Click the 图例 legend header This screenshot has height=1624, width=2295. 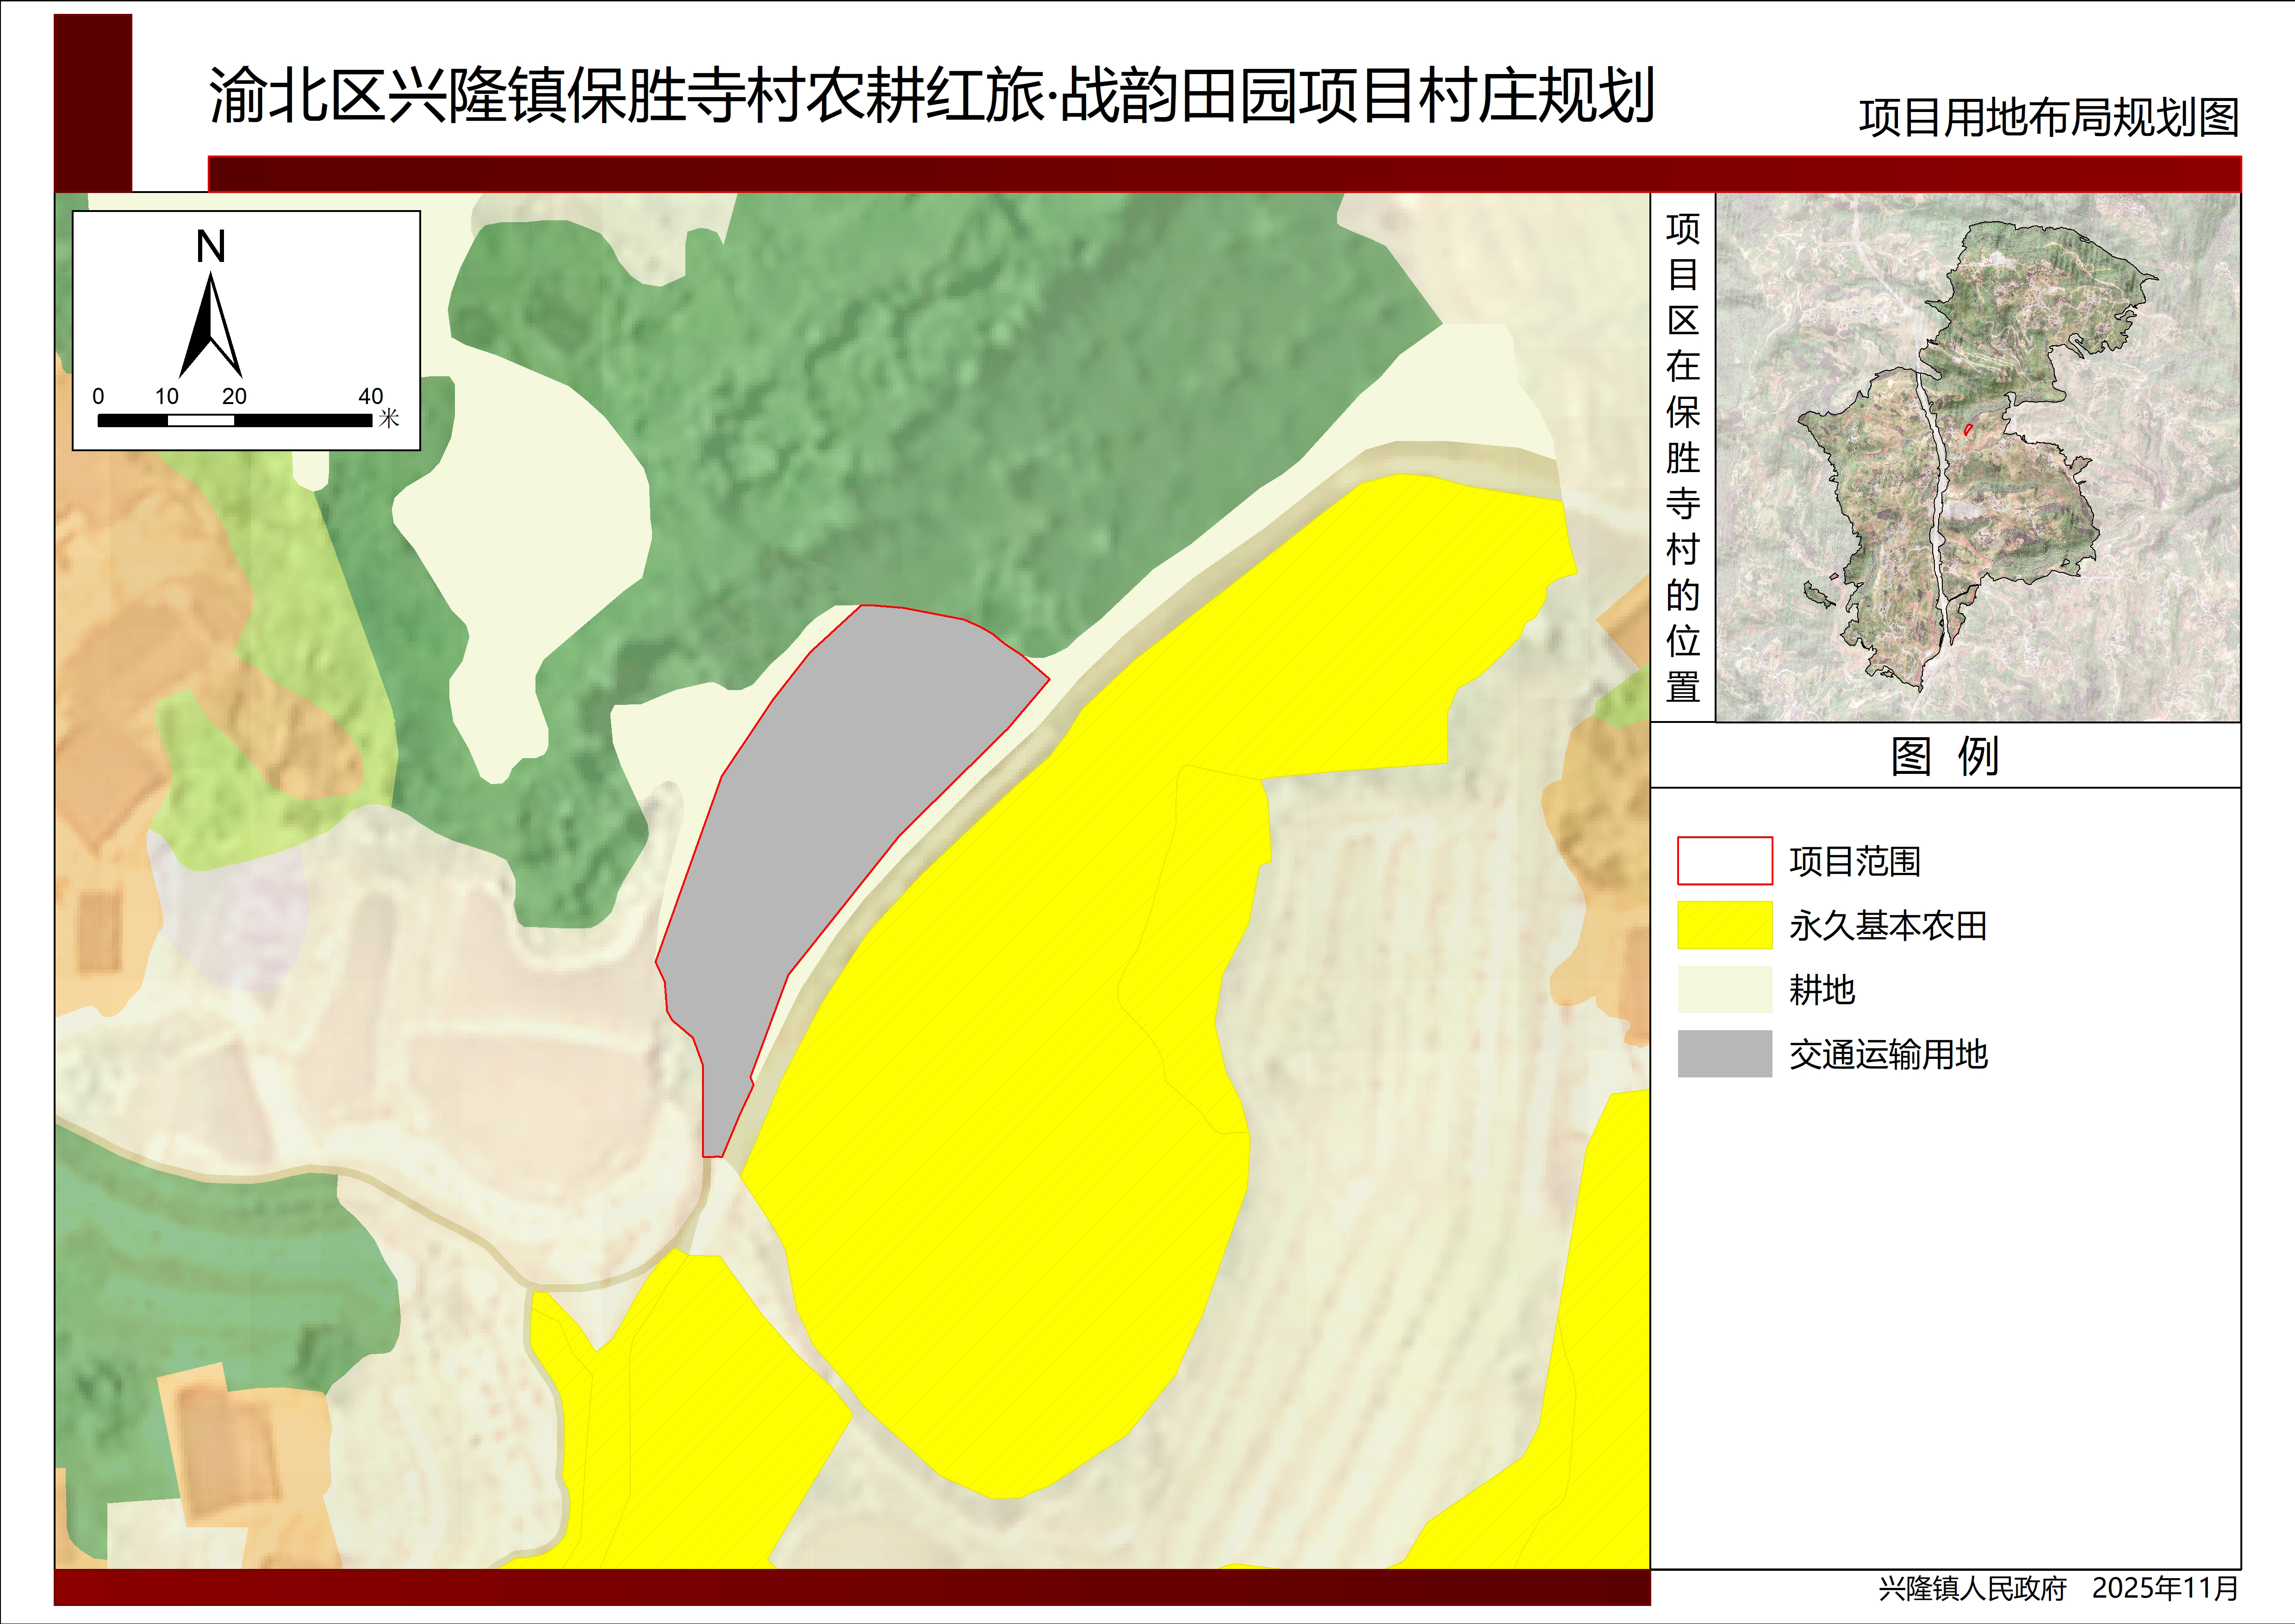1944,756
